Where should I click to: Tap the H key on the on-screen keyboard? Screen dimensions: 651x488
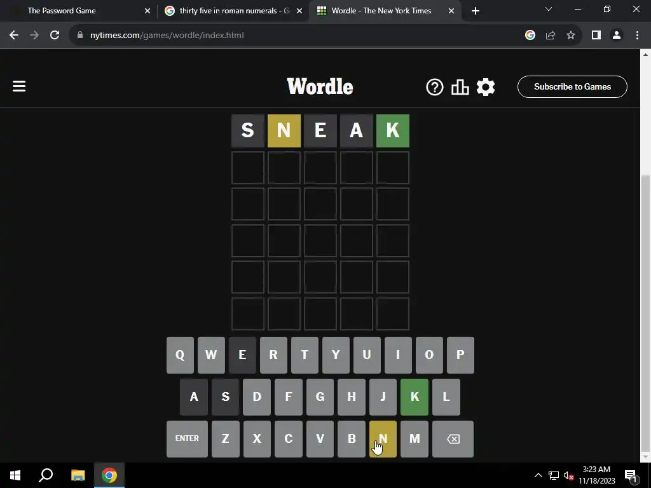click(352, 397)
